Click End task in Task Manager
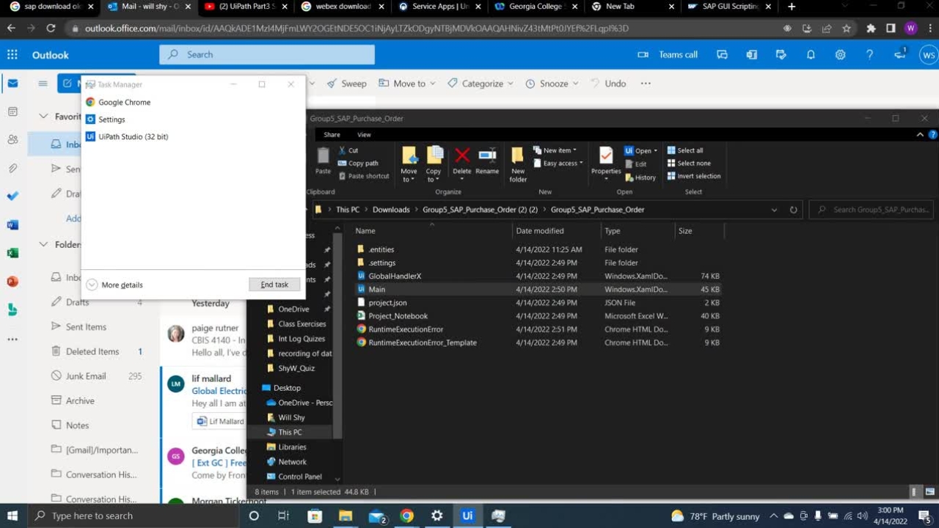This screenshot has height=528, width=939. (274, 285)
